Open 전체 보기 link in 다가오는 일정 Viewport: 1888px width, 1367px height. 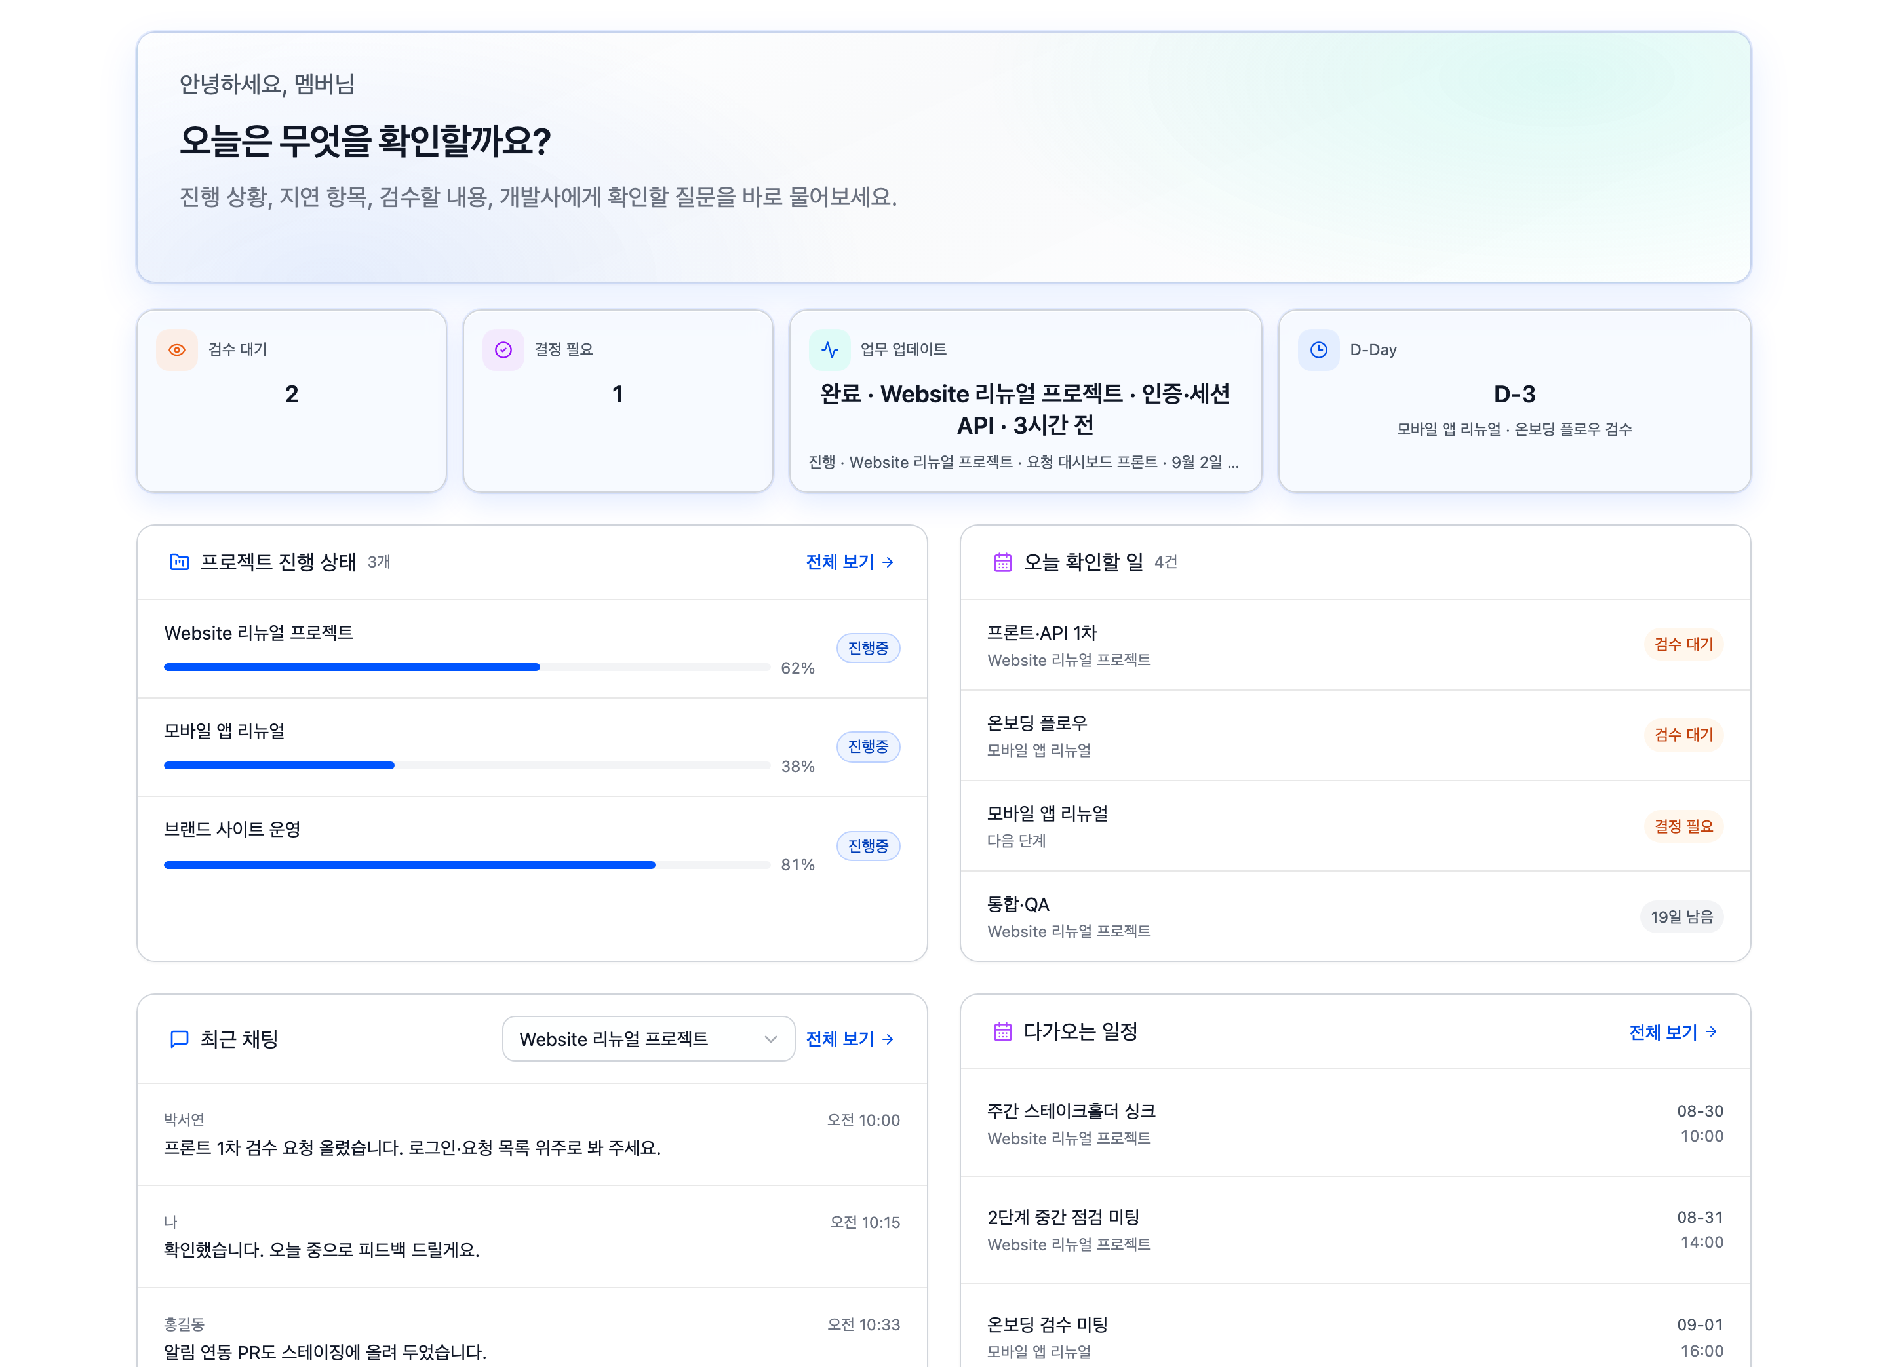1673,1031
